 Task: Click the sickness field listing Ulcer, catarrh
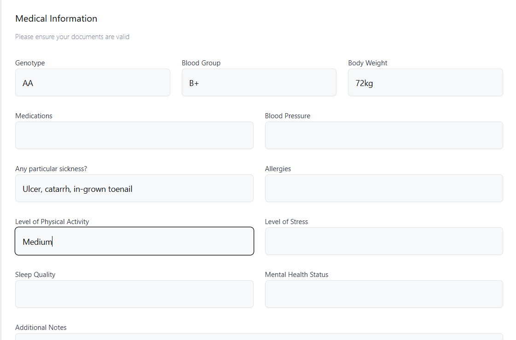click(x=134, y=188)
